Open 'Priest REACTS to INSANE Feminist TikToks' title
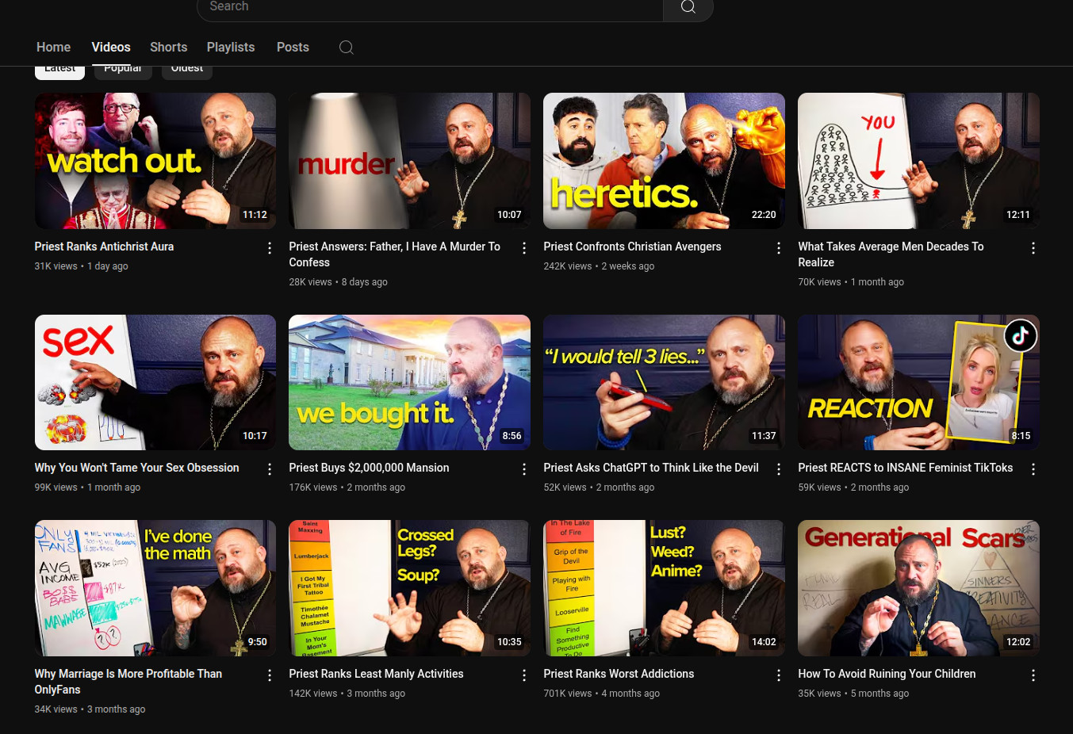Screen dimensions: 1073x734 (x=905, y=468)
